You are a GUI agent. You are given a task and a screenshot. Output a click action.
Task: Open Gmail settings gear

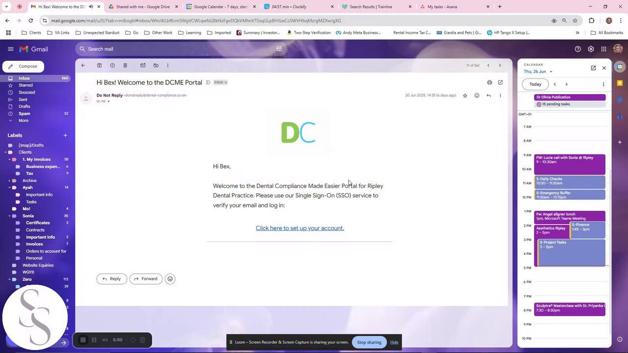pos(591,49)
